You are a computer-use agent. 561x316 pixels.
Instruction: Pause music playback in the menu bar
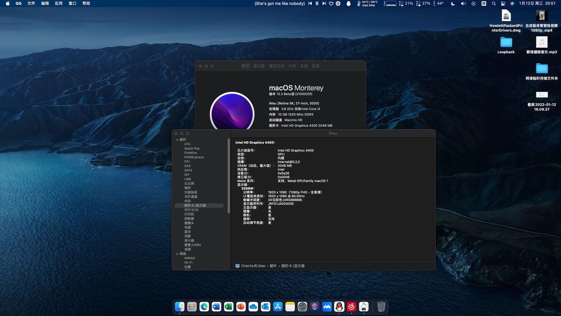pos(317,3)
